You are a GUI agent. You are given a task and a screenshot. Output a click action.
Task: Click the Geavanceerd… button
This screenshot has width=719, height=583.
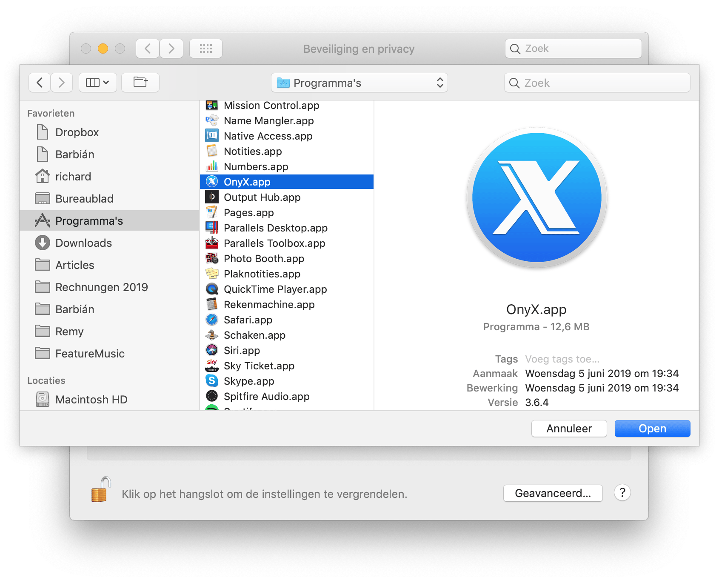pos(553,493)
